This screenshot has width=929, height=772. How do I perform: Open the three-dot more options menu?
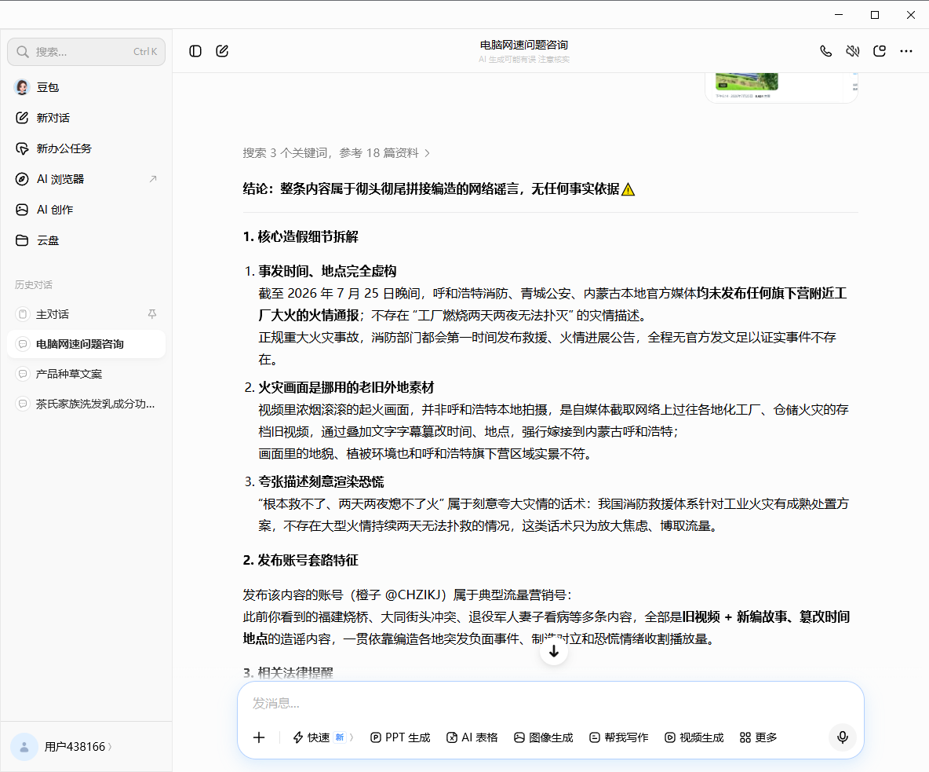906,51
